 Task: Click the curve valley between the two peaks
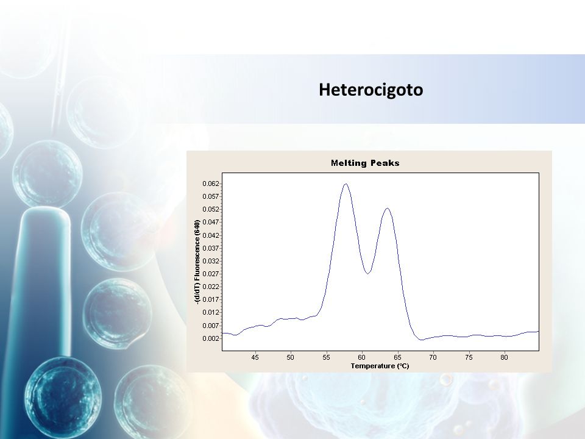[368, 273]
